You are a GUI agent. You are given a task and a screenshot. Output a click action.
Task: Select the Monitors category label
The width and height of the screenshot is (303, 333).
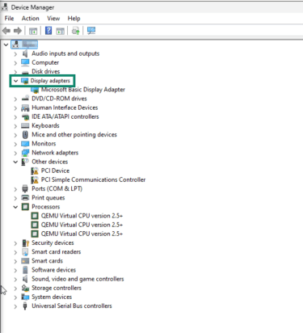pyautogui.click(x=44, y=144)
